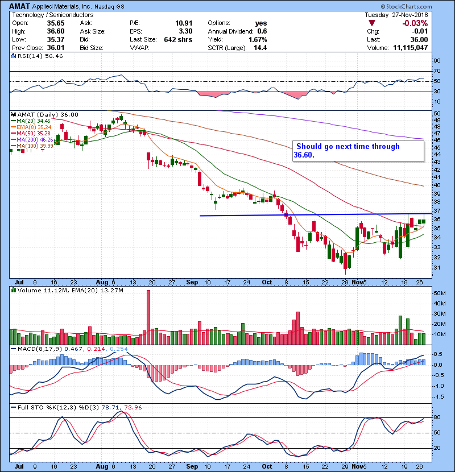Viewport: 455px width, 472px height.
Task: Click the Volume 11,115,047 value
Action: point(411,48)
